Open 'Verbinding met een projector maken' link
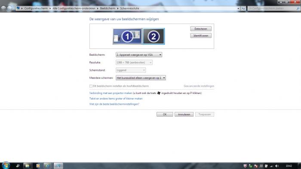 point(111,93)
